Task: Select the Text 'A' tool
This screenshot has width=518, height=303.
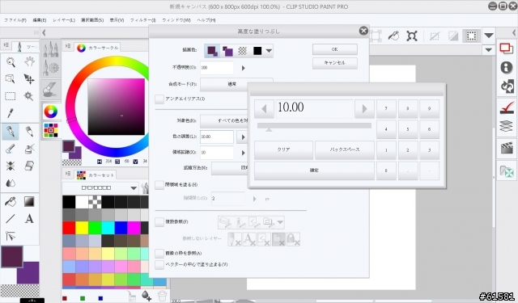Action: (x=29, y=219)
